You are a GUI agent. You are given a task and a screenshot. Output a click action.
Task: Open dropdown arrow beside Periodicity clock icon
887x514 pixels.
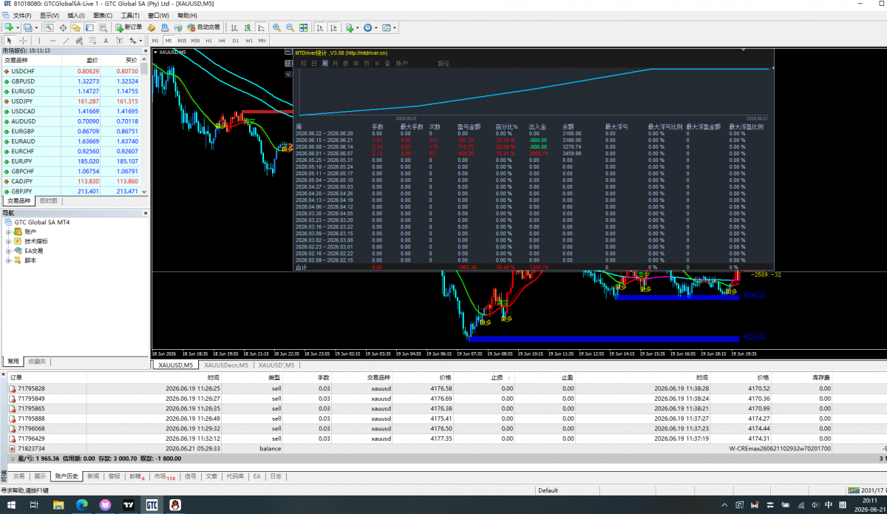click(x=376, y=27)
